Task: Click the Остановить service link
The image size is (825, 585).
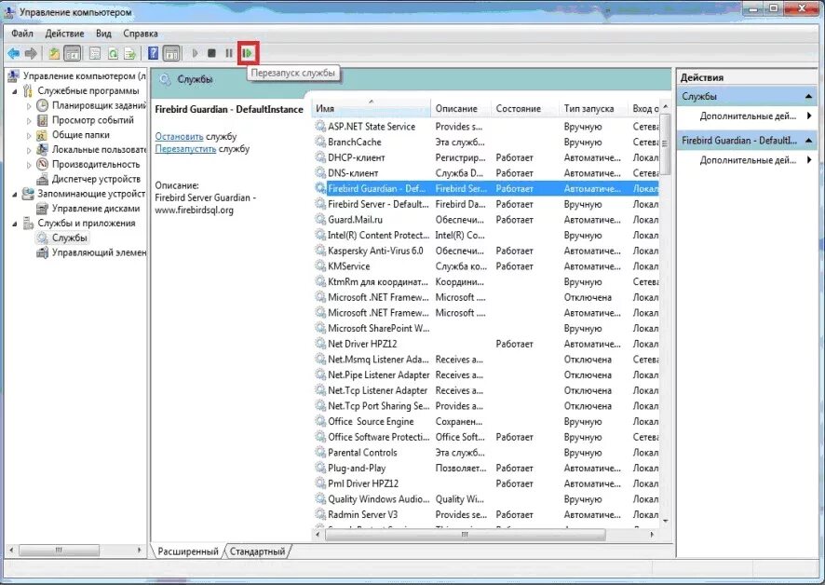Action: tap(179, 136)
